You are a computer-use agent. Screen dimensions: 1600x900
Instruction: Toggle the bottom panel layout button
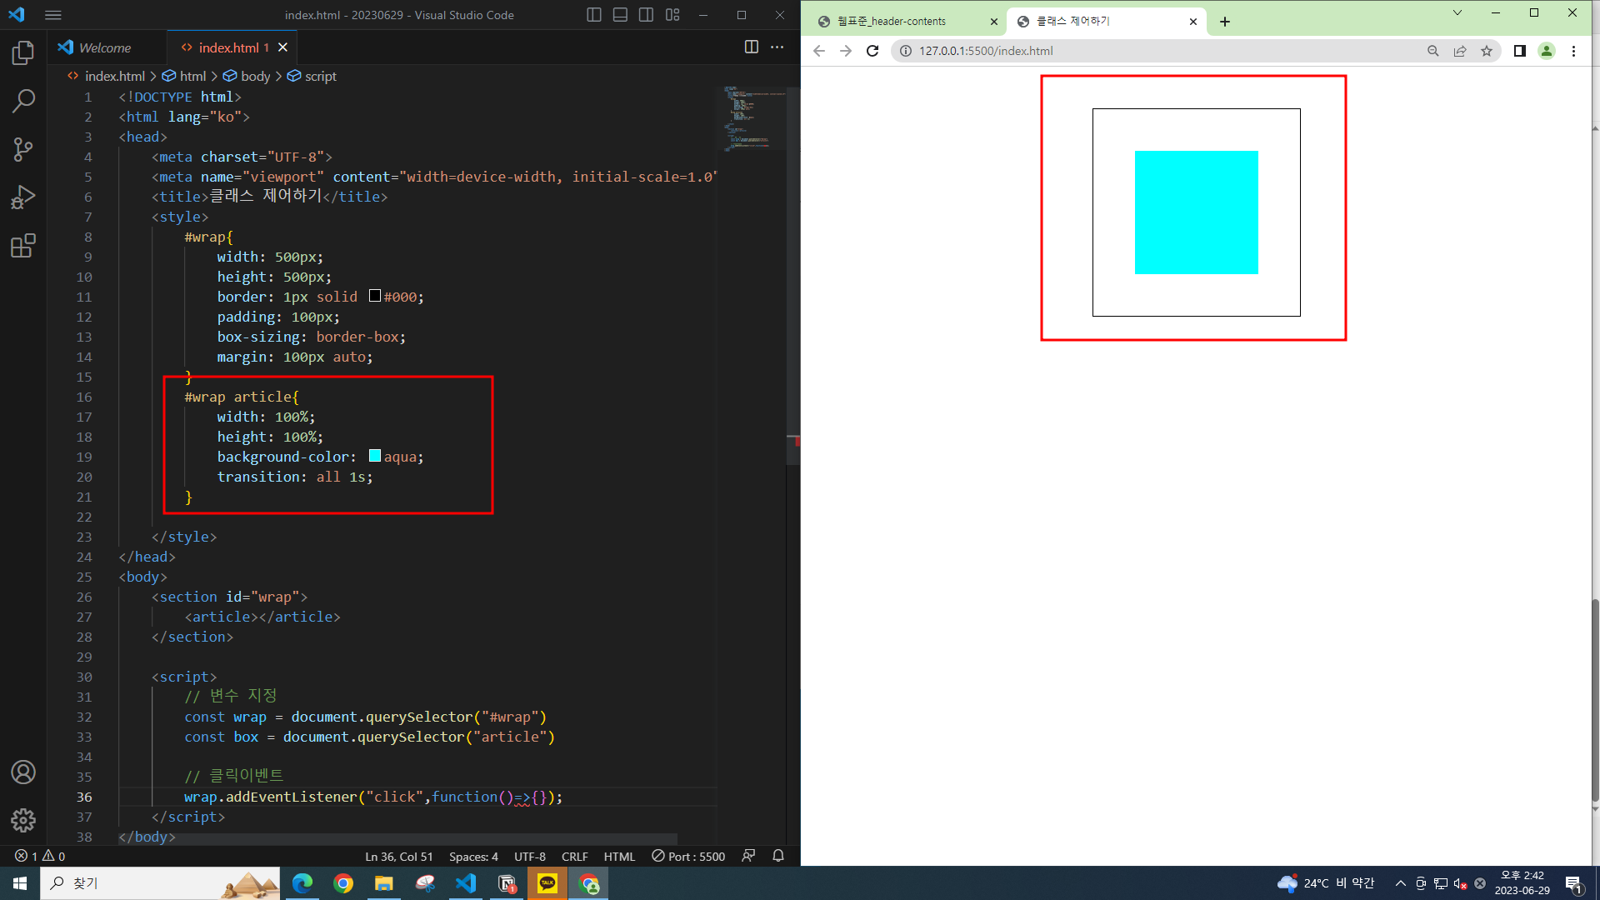pos(620,15)
